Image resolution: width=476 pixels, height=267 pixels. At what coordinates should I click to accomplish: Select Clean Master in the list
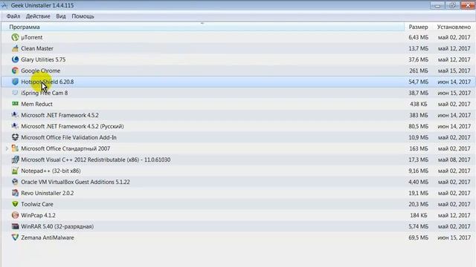37,48
